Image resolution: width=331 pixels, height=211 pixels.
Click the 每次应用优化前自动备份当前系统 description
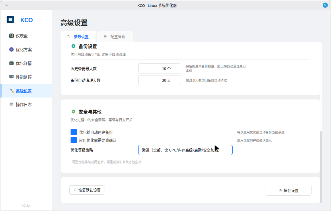coord(261,132)
